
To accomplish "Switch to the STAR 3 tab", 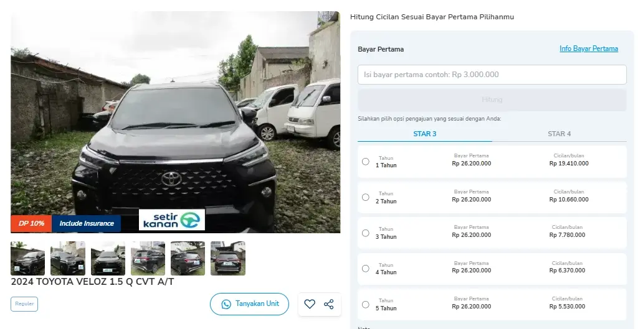I will (425, 134).
